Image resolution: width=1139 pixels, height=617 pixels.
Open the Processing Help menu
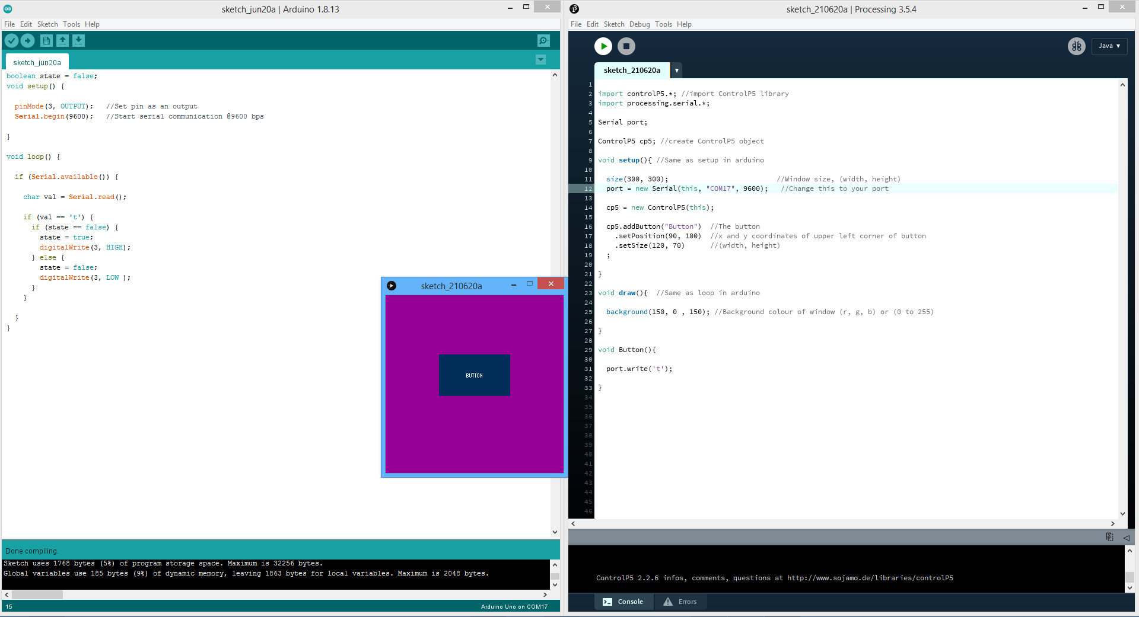[684, 24]
